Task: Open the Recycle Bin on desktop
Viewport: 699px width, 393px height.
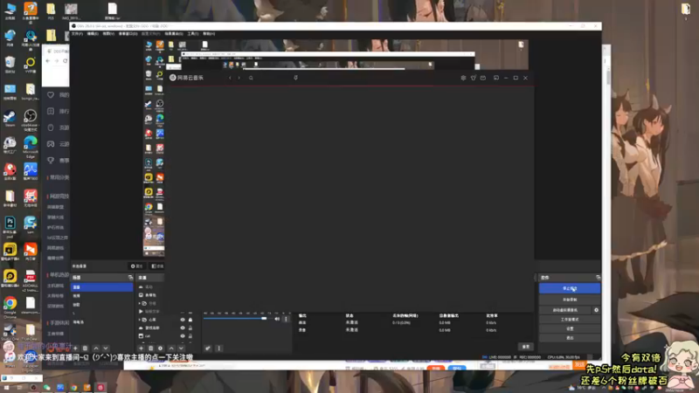Action: pyautogui.click(x=10, y=64)
